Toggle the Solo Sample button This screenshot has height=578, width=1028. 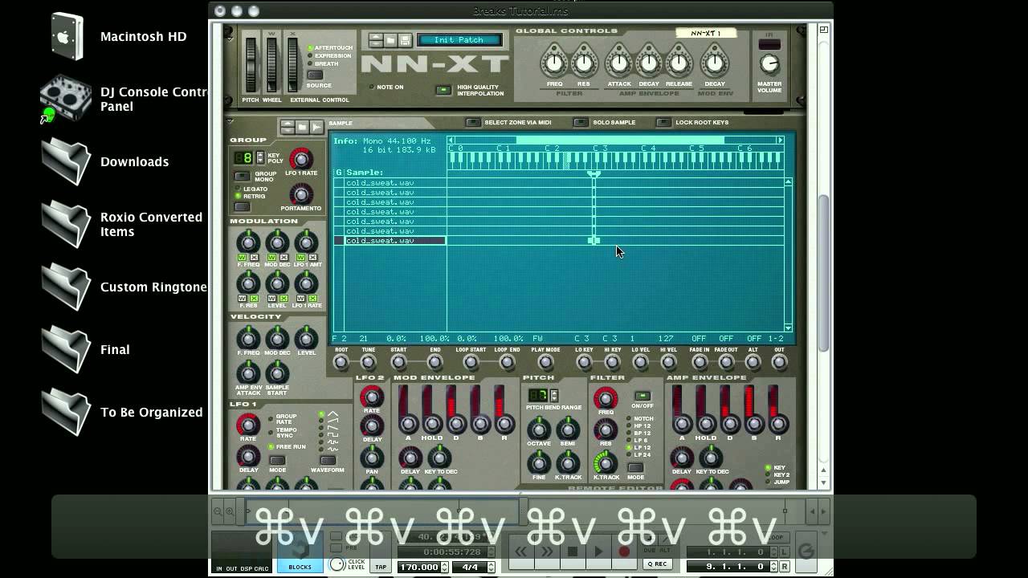tap(581, 123)
